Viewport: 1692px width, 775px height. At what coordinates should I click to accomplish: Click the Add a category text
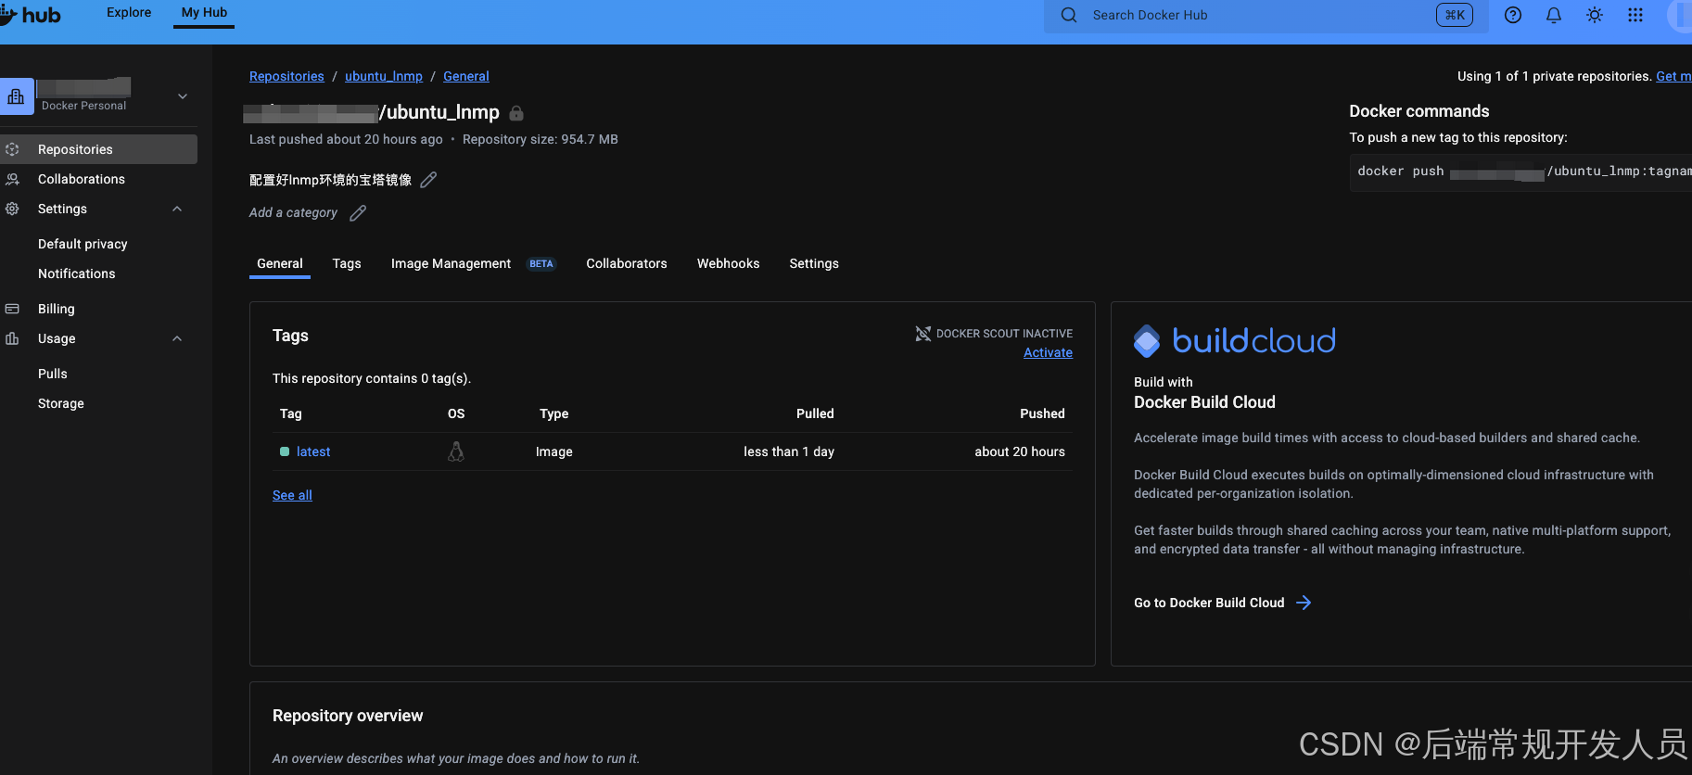[293, 212]
